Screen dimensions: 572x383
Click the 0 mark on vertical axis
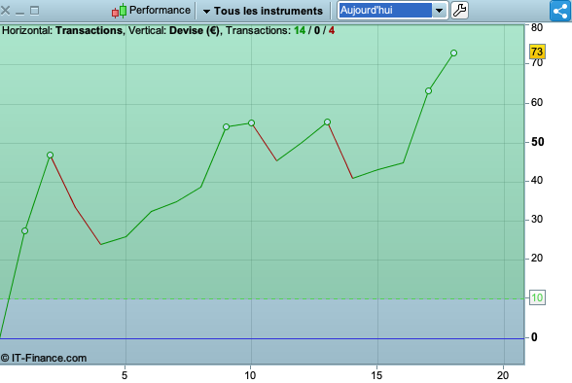coord(534,337)
